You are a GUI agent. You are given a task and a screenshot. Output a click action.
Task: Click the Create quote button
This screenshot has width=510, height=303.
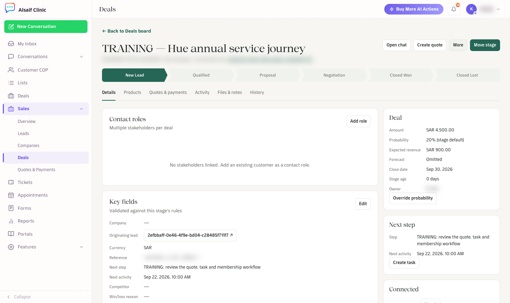tap(430, 45)
